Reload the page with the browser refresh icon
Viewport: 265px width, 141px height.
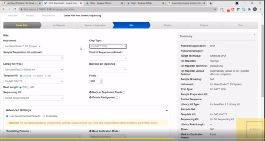[x=14, y=9]
